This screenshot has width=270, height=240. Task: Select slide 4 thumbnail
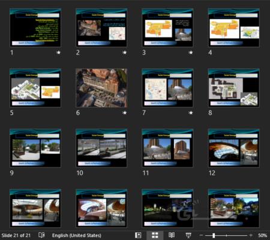tap(234, 28)
